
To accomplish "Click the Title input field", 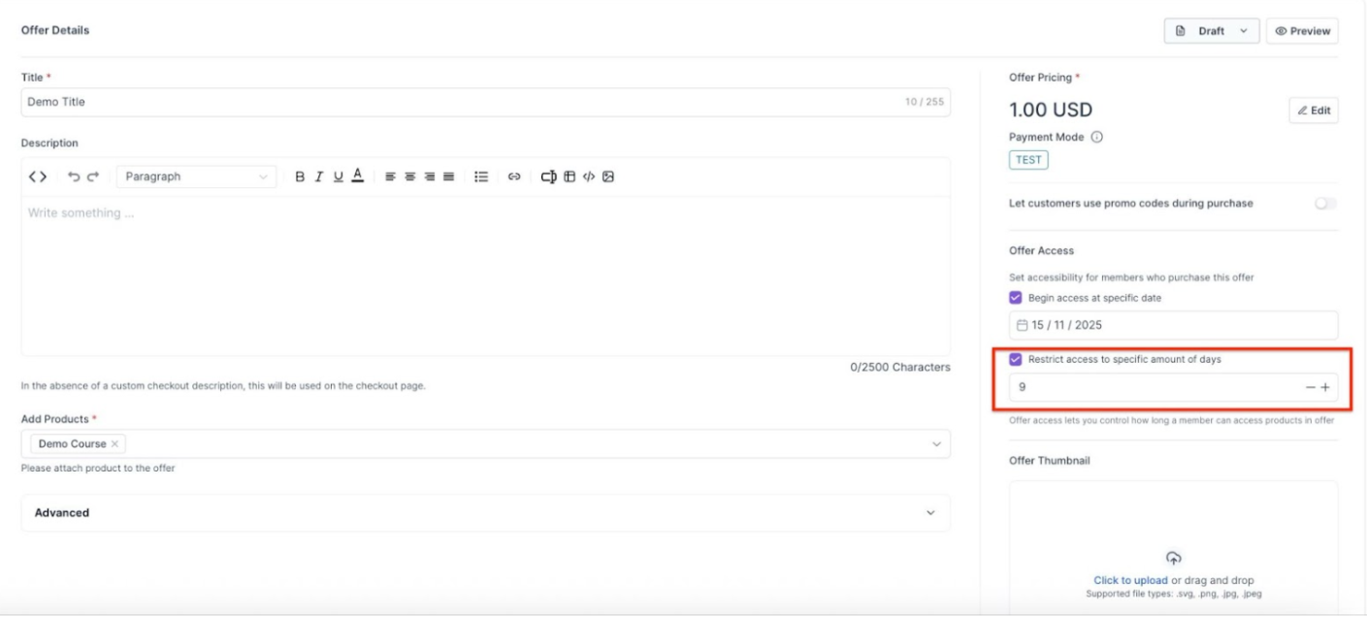I will (x=485, y=102).
